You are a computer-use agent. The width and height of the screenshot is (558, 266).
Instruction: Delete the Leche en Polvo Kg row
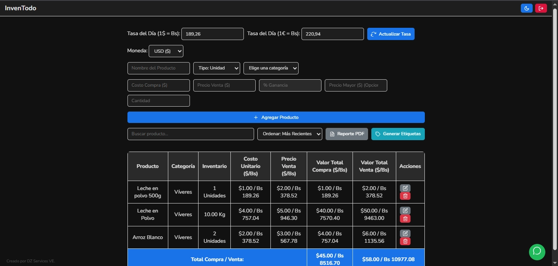click(405, 219)
